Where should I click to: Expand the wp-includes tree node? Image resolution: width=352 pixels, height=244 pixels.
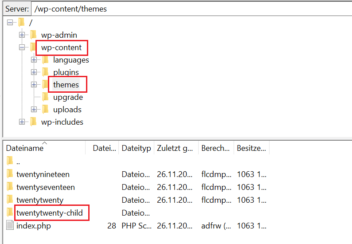coord(22,122)
